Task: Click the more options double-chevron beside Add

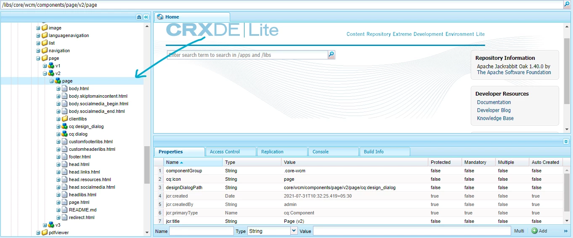Action: pos(566,231)
